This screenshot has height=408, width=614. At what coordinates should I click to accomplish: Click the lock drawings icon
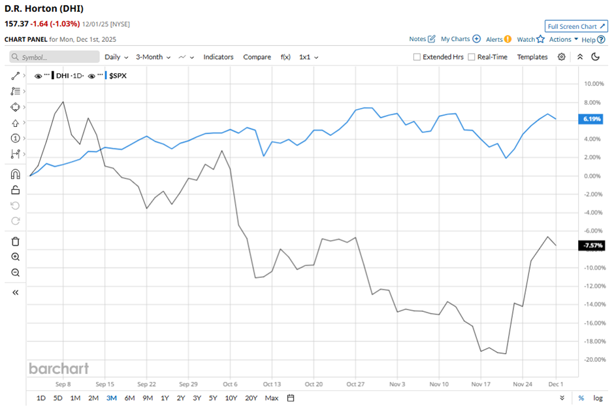(x=16, y=190)
